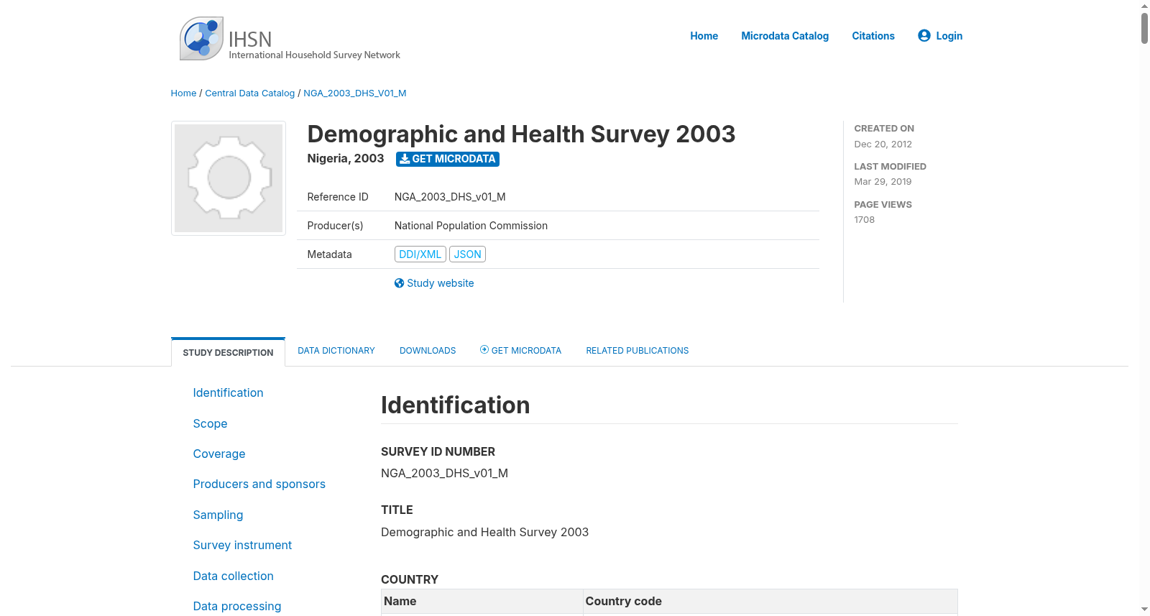Click the page vertical scrollbar thumb

1144,27
